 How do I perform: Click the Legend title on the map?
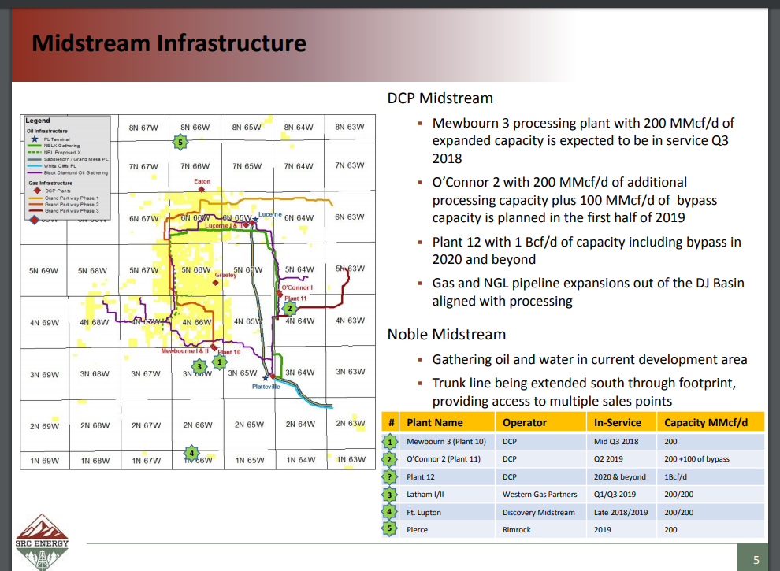[x=38, y=121]
